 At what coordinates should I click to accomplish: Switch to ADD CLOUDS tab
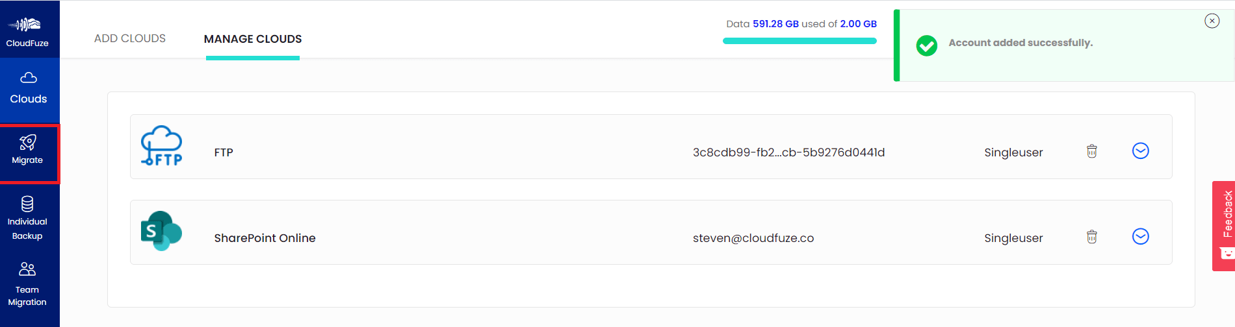130,38
